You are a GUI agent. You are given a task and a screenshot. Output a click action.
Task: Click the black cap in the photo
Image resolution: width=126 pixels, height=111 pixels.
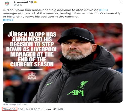coord(76,36)
